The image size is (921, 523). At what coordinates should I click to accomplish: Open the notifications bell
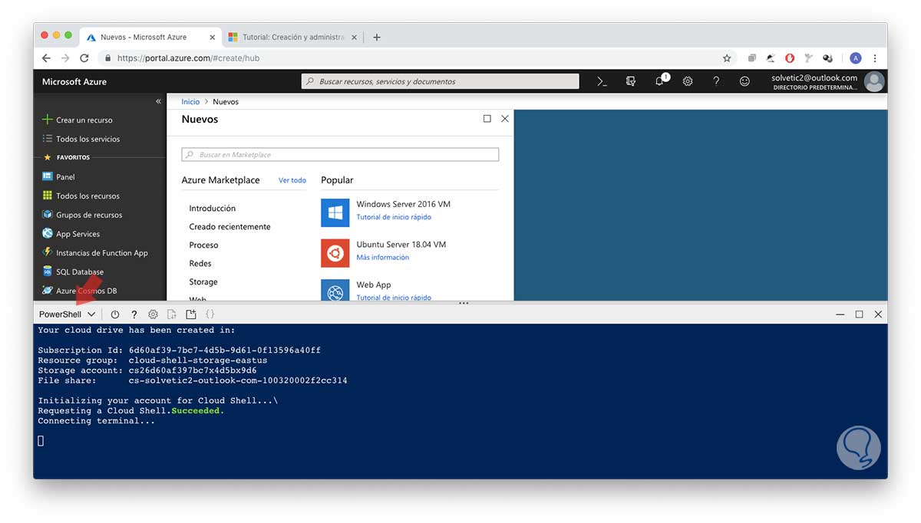[x=660, y=81]
